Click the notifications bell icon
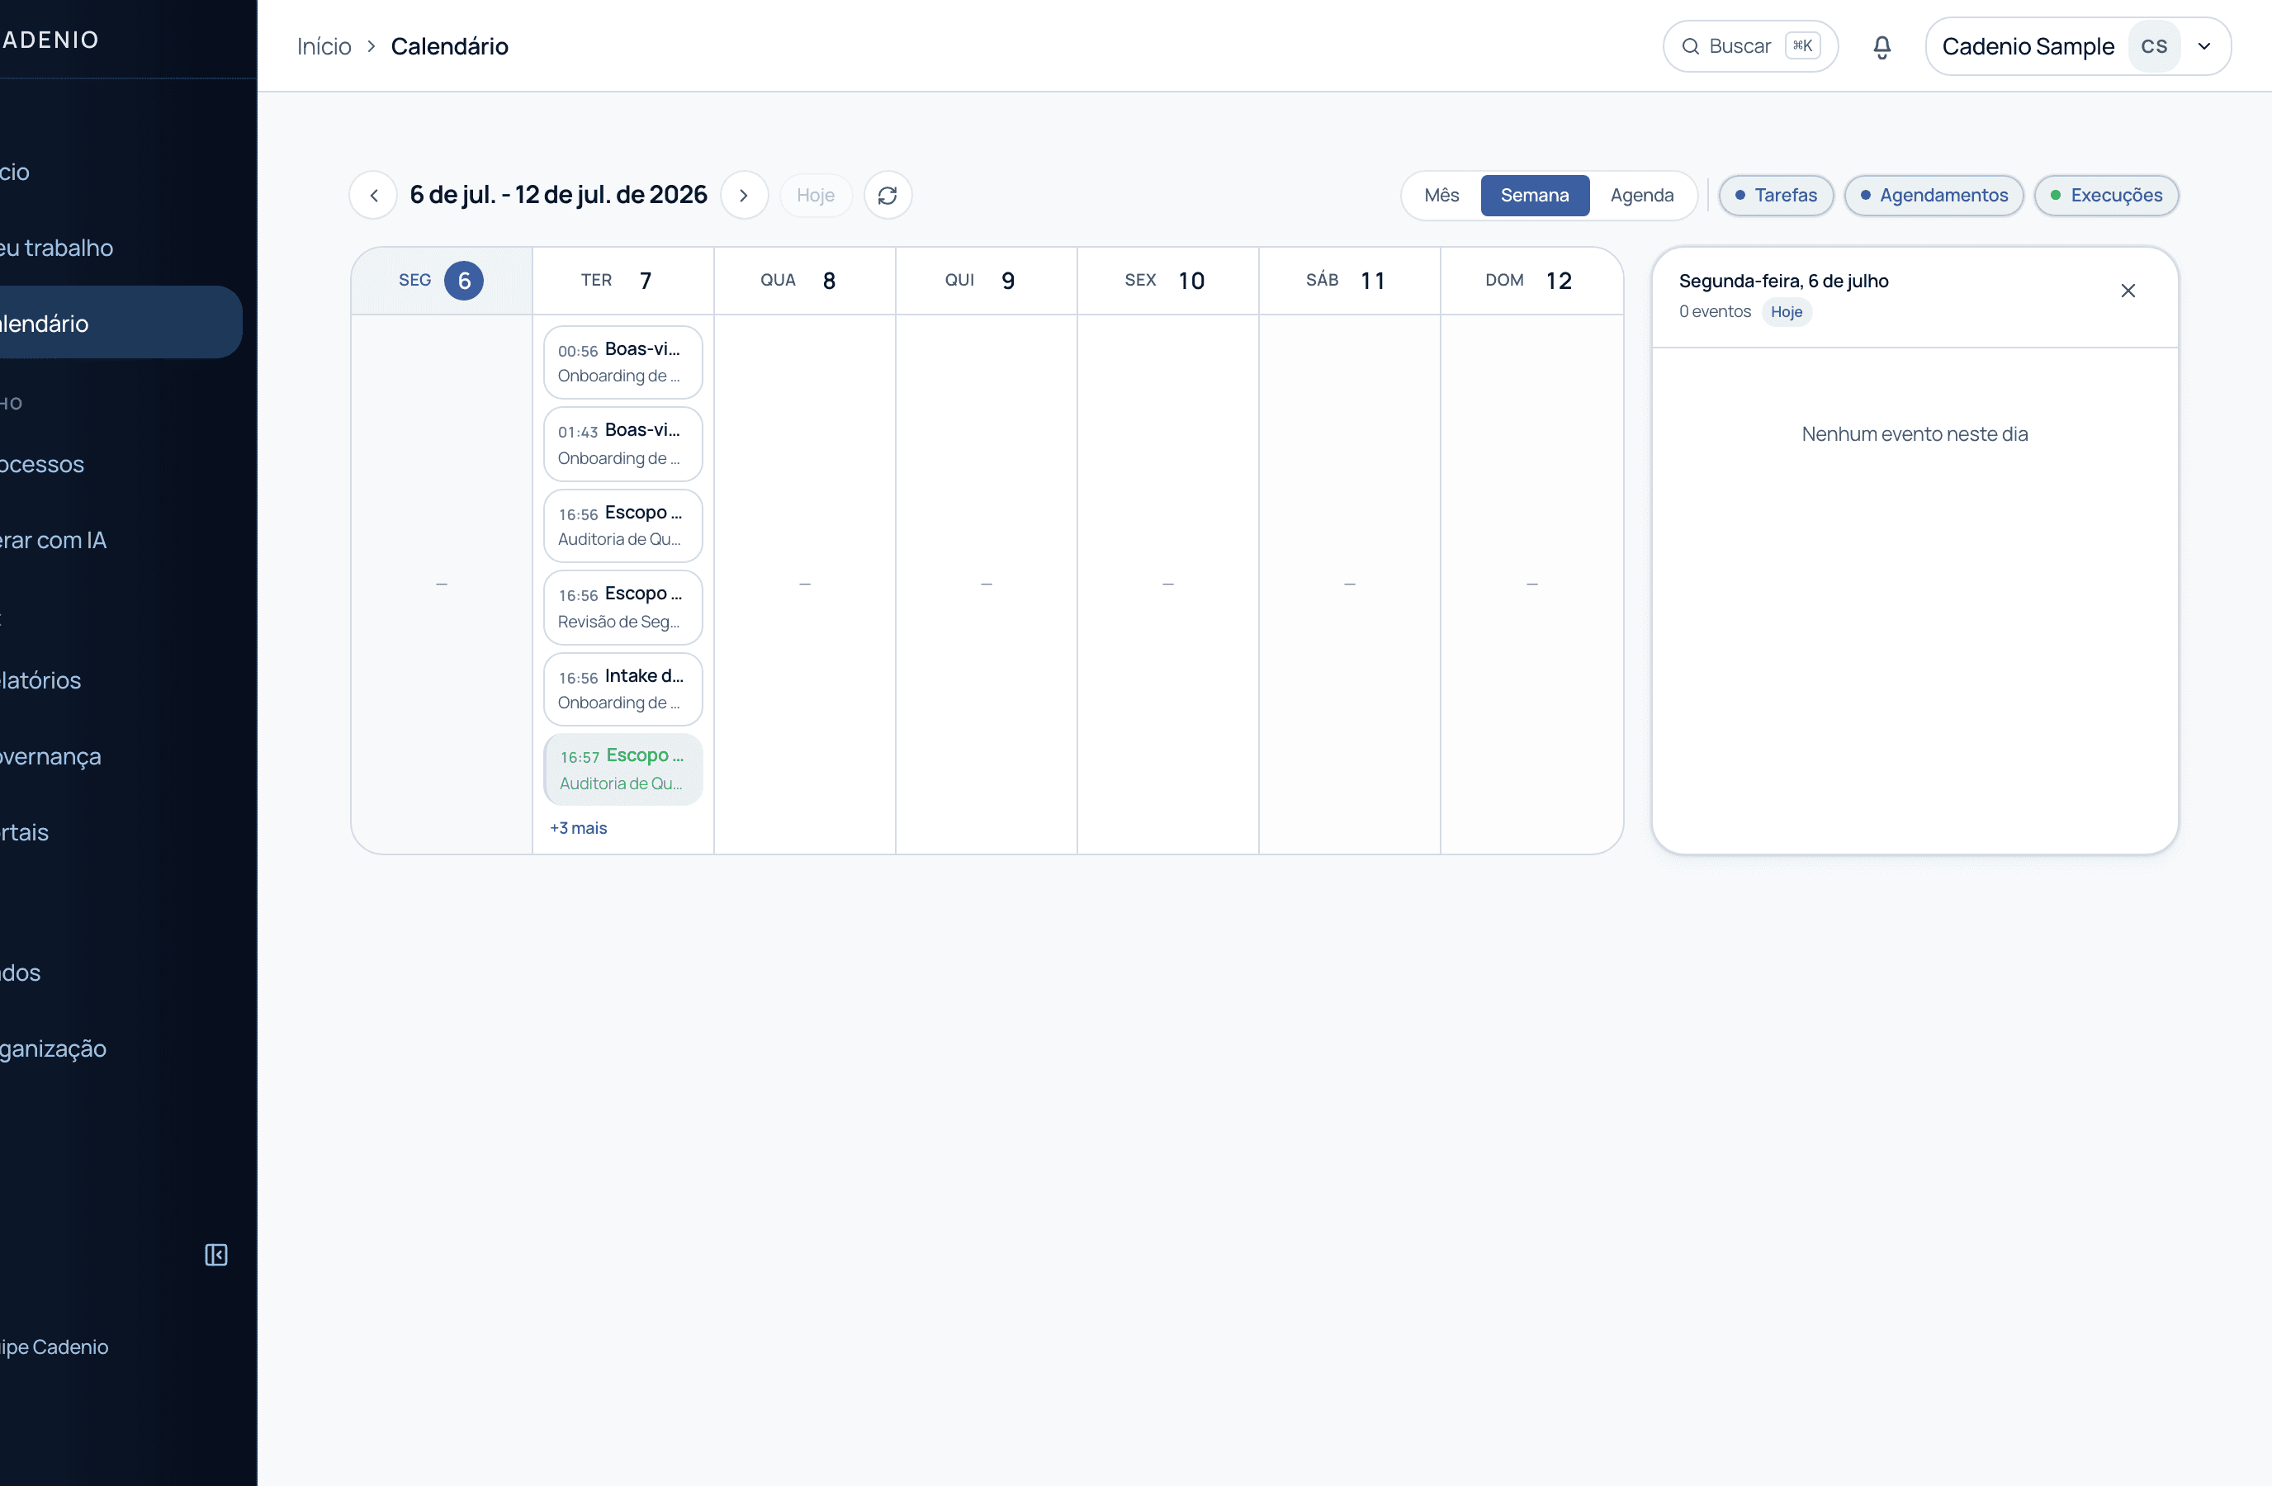Screen dimensions: 2272x1486 tap(1881, 47)
